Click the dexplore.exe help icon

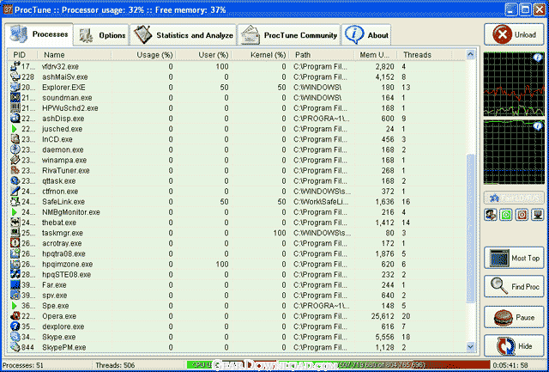15,326
